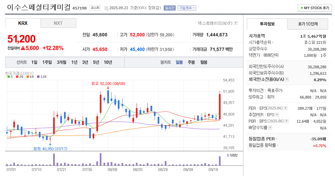Screen dimensions: 335x176
Task: Click the 시가총액 value 1조 5,467억원
Action: click(x=313, y=36)
